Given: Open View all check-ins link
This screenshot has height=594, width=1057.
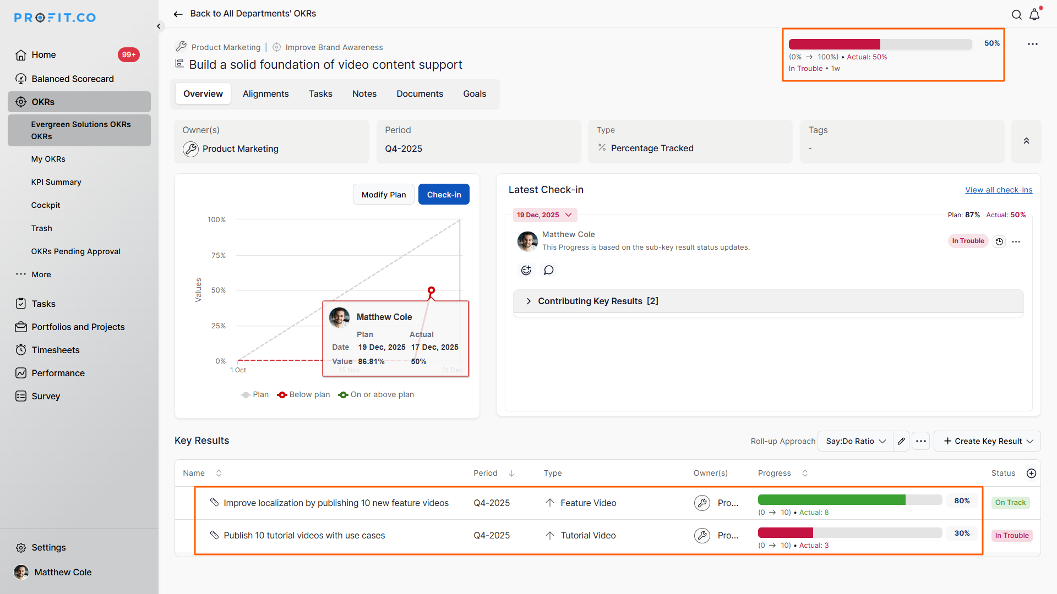Looking at the screenshot, I should coord(998,190).
